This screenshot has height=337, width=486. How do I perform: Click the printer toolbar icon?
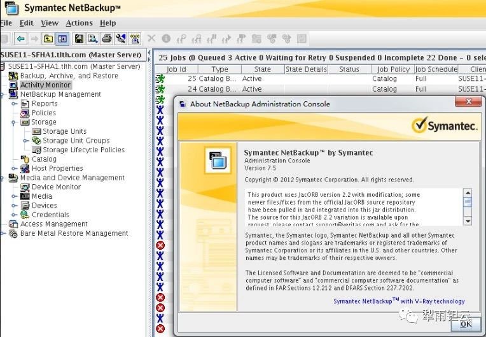(x=107, y=39)
